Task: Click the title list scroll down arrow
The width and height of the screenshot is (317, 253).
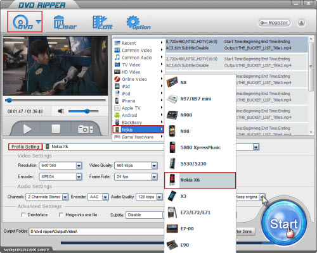Action: pyautogui.click(x=311, y=132)
